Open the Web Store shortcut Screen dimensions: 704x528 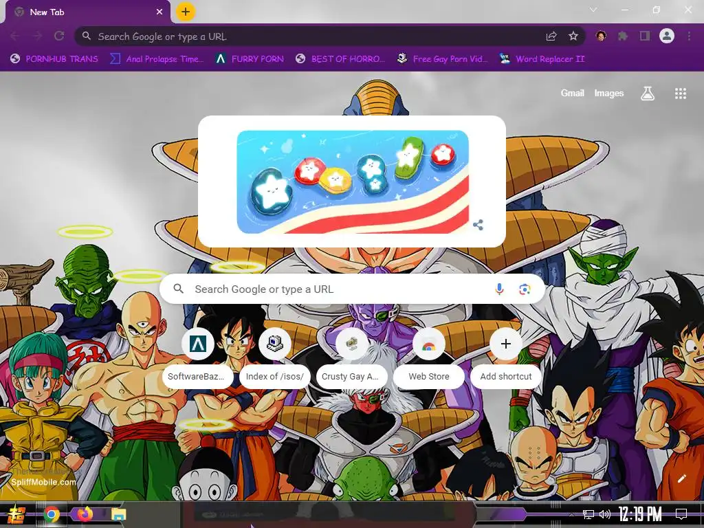click(429, 359)
